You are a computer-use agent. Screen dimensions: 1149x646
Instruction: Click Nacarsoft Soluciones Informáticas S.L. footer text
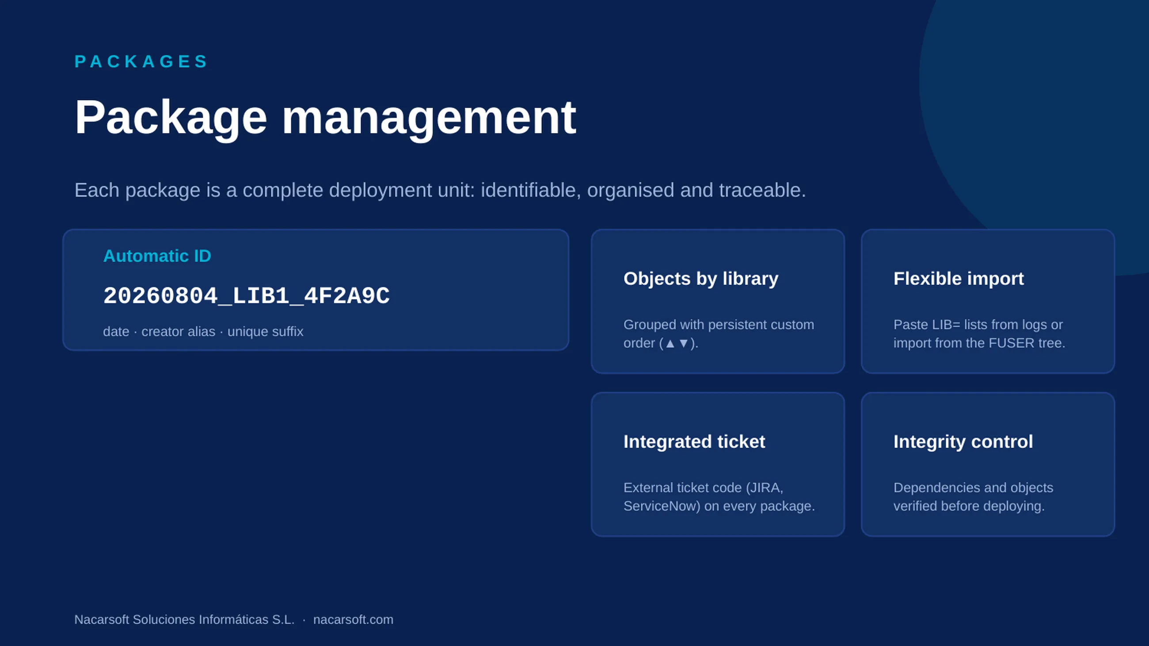coord(184,619)
